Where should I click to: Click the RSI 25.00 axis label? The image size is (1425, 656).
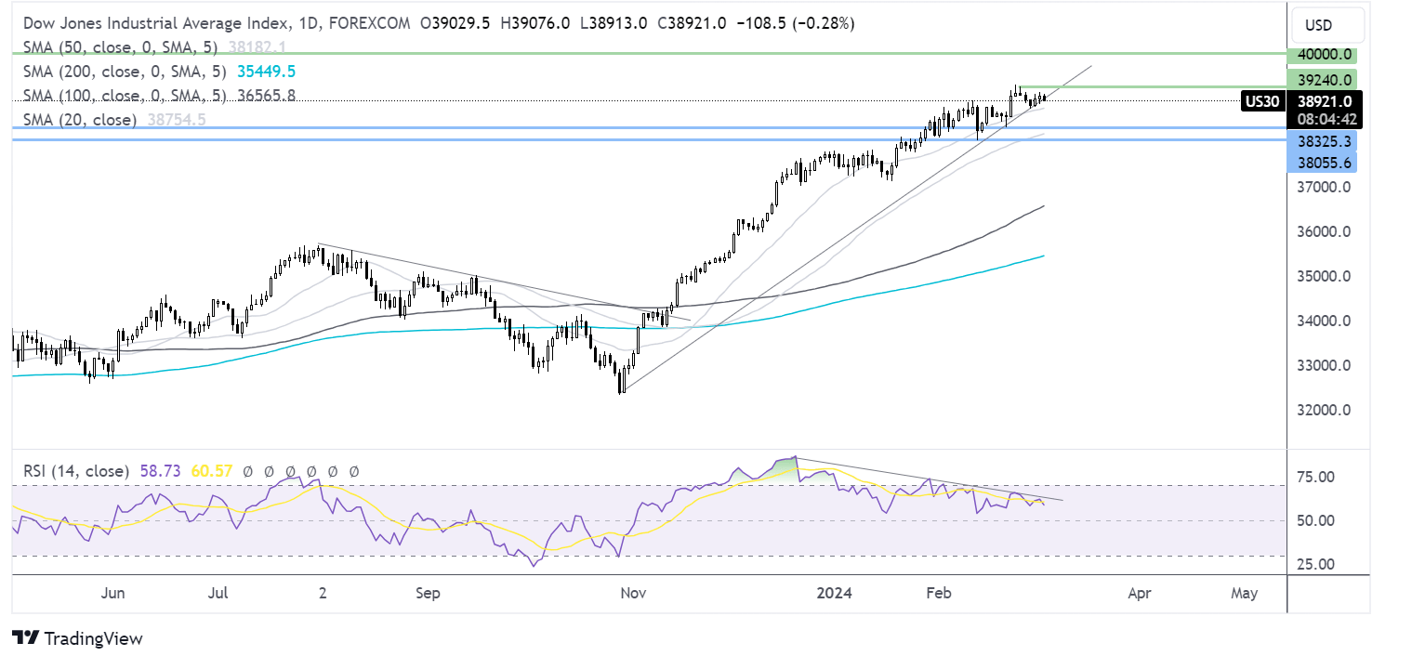[1315, 564]
